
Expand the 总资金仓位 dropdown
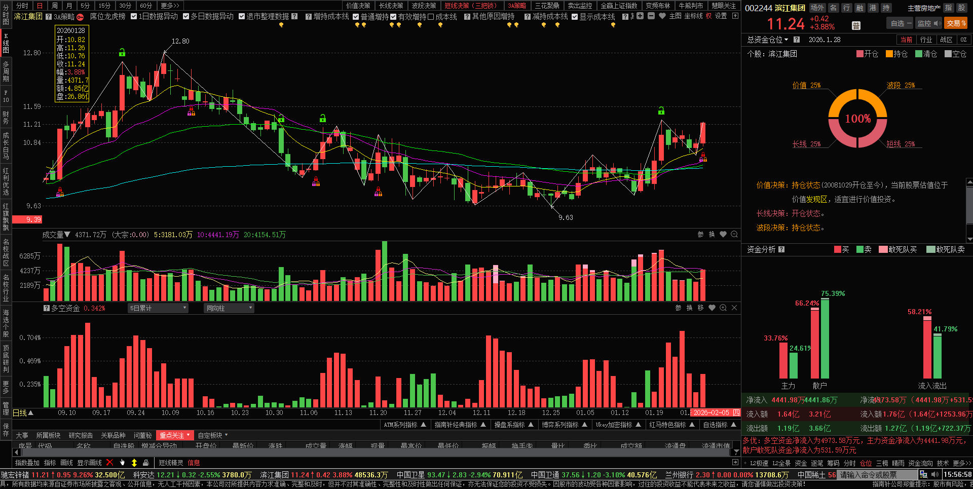(786, 40)
